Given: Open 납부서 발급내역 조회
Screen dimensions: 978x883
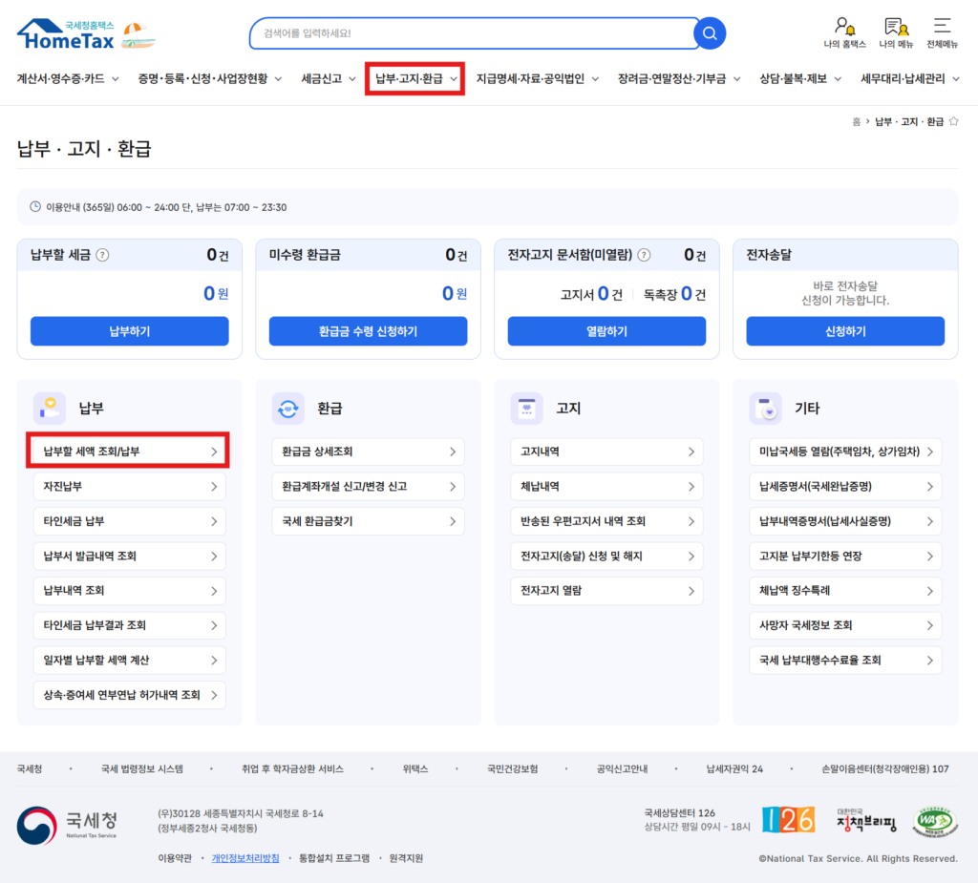Looking at the screenshot, I should 130,557.
